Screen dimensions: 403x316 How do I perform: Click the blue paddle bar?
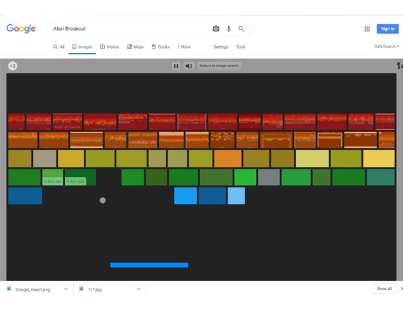coord(149,265)
